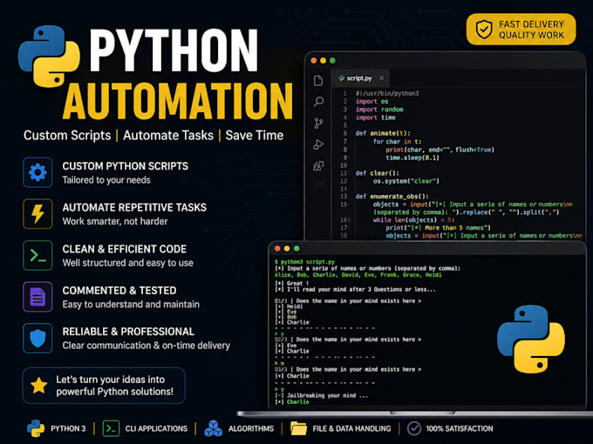593x444 pixels.
Task: Click "Easy to understand and maintain" text
Action: point(131,305)
